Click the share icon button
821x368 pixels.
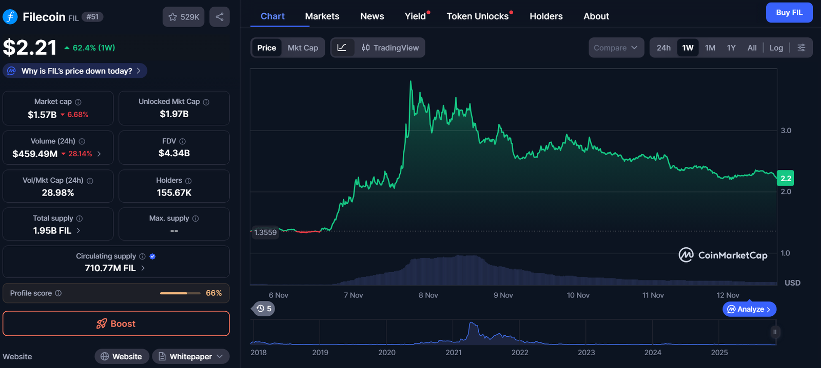tap(219, 17)
